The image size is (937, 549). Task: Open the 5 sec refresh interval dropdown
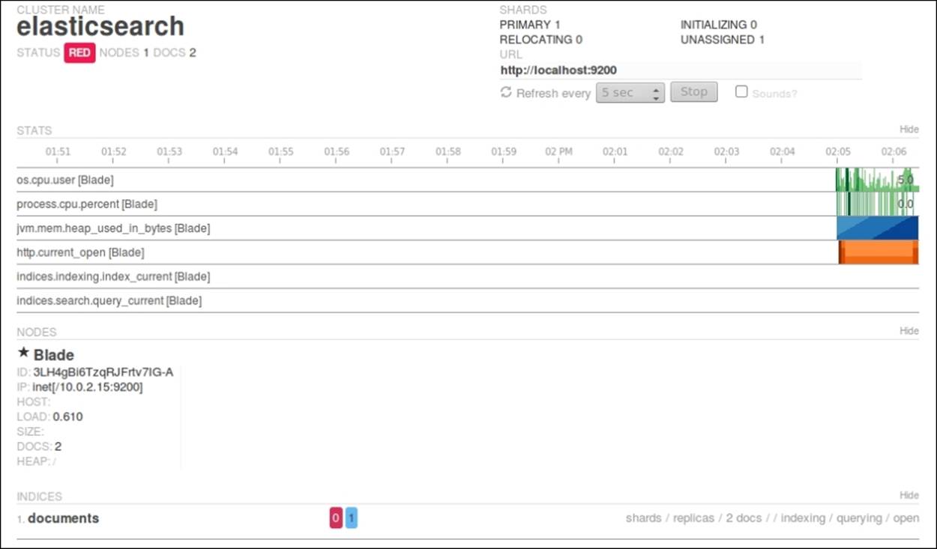[x=630, y=93]
